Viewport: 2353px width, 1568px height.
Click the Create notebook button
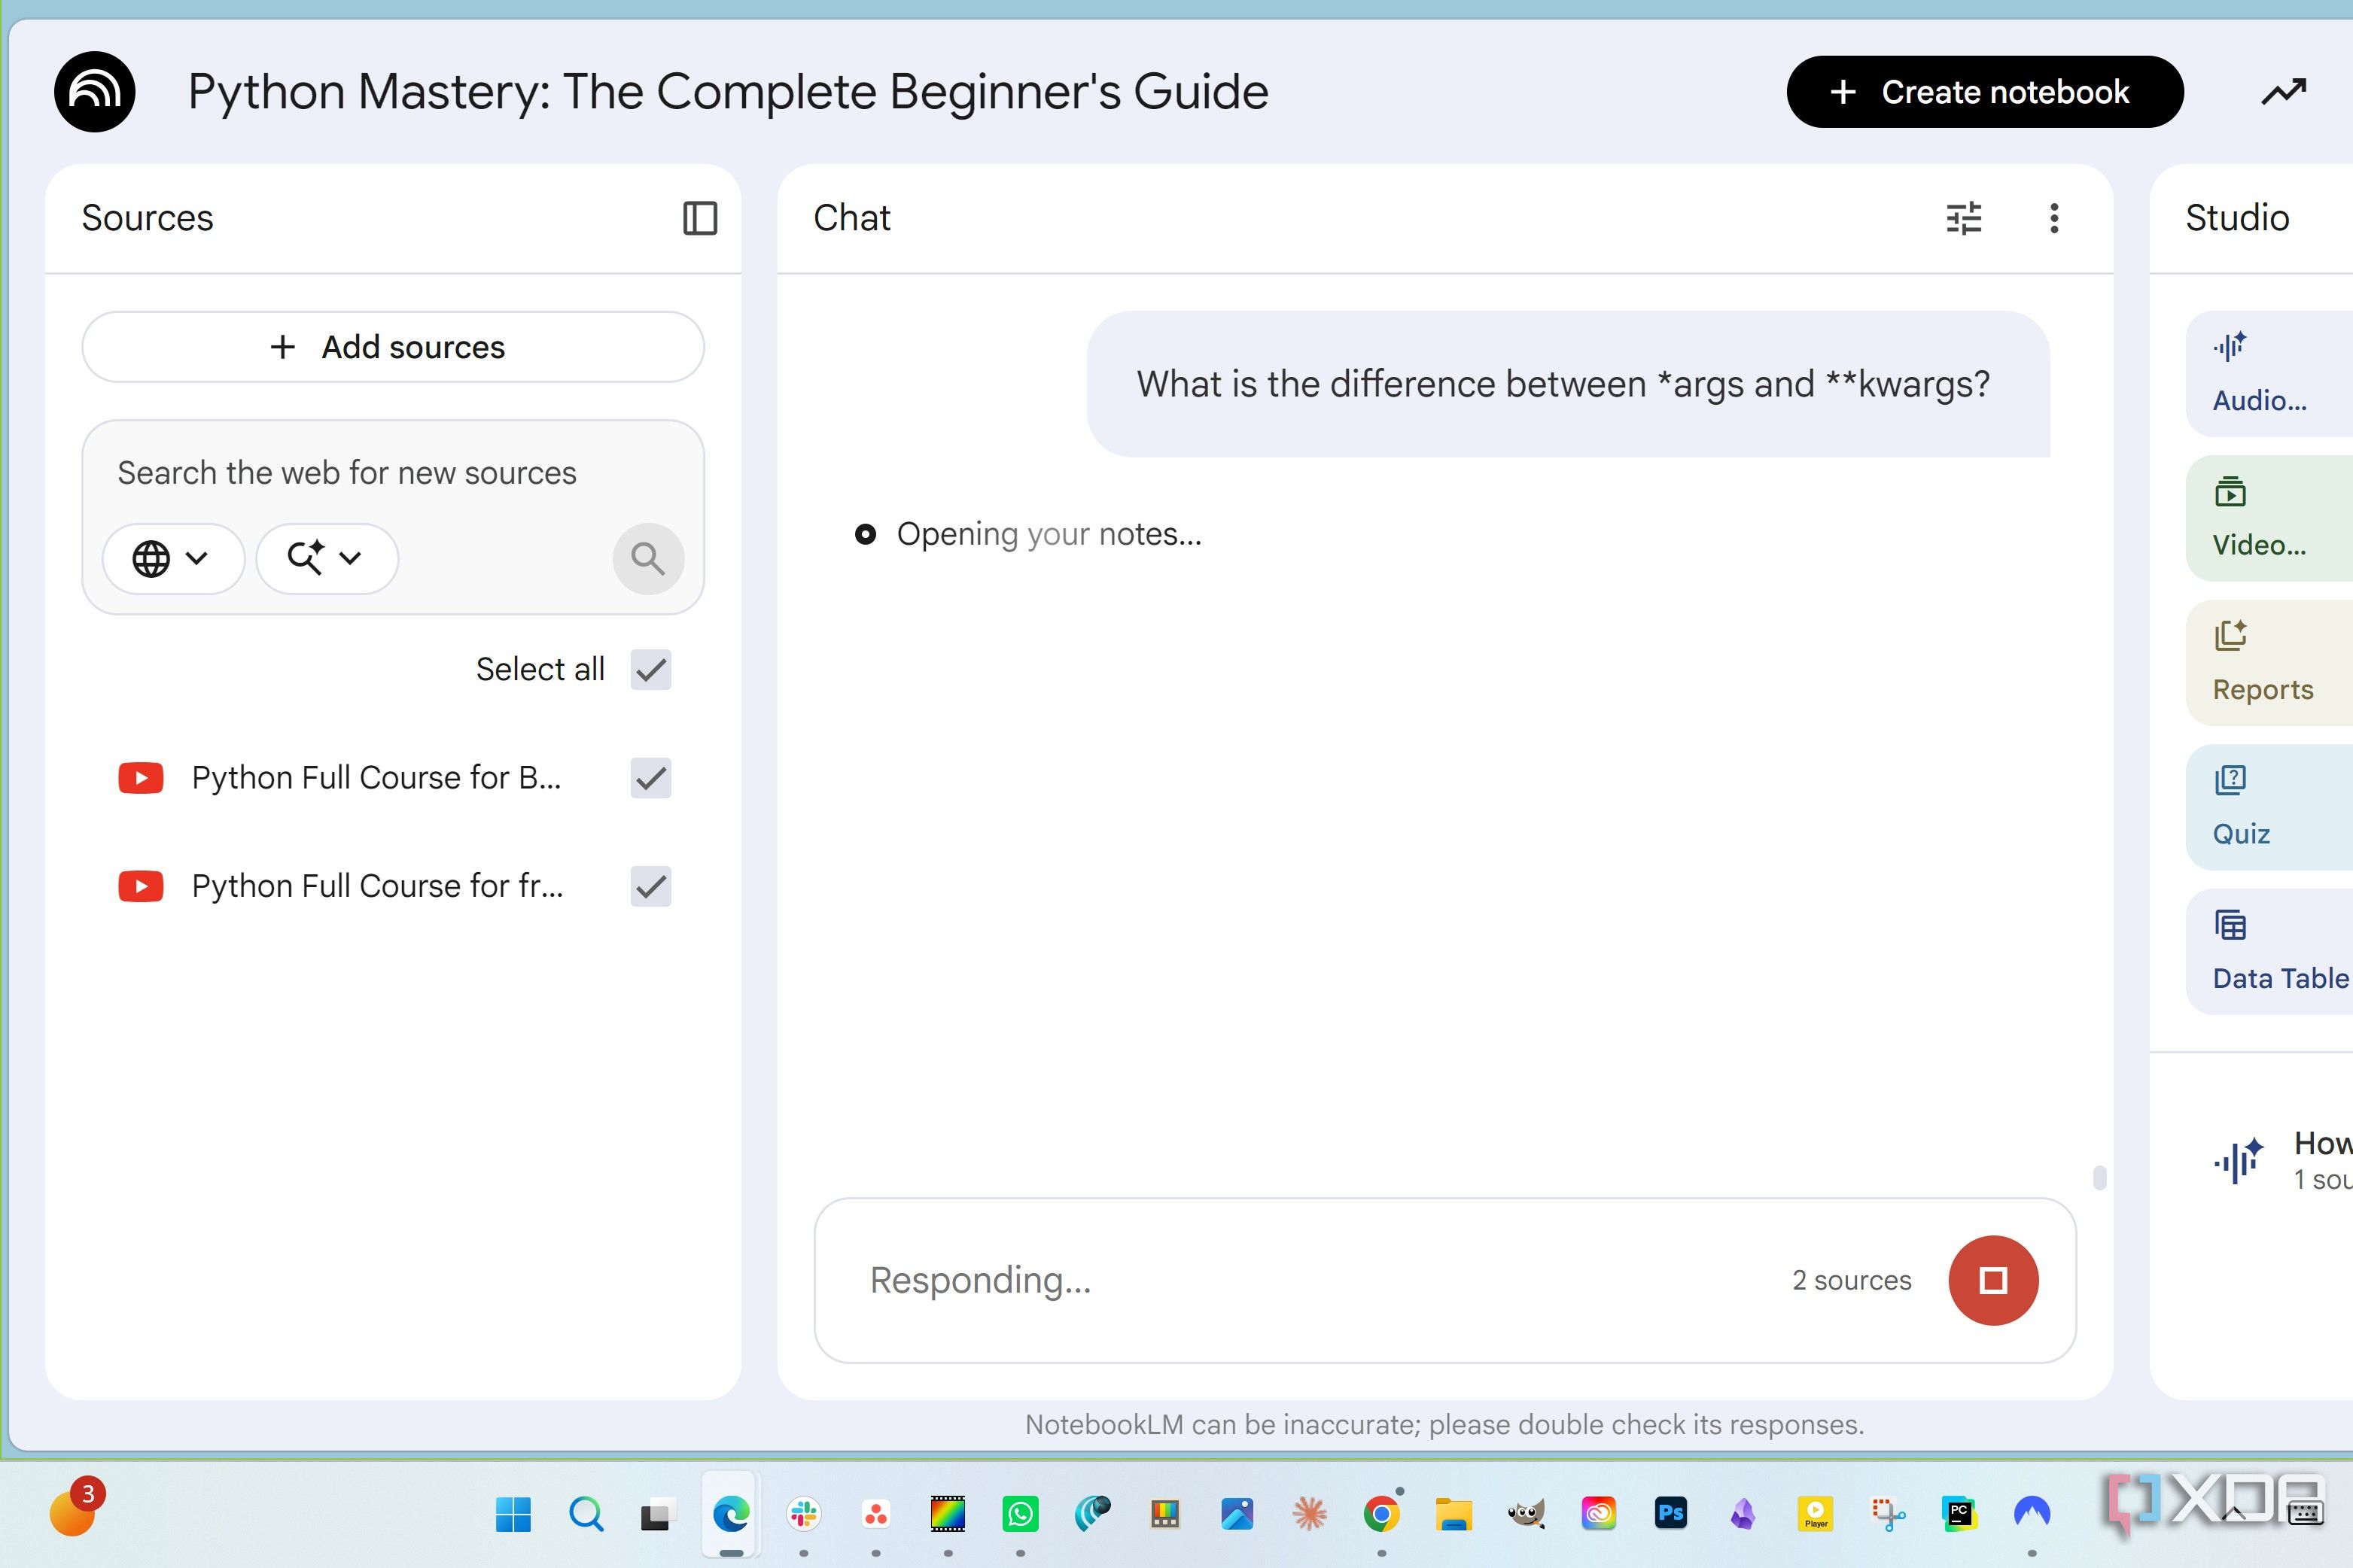1985,92
